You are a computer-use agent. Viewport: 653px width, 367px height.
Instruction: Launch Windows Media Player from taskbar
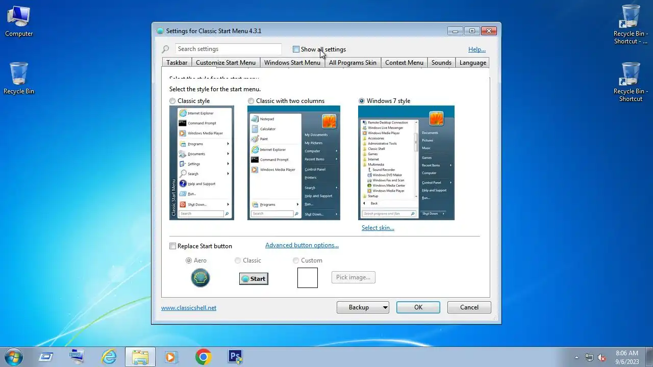171,357
